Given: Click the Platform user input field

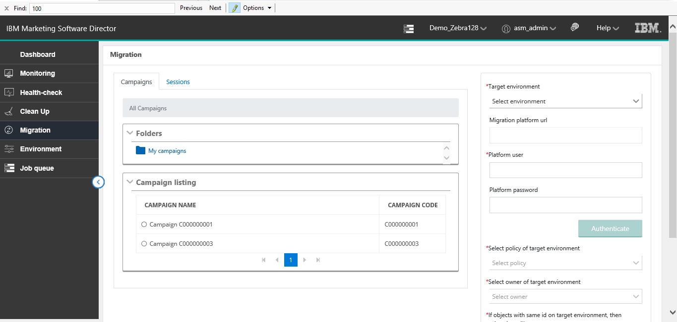Looking at the screenshot, I should click(565, 170).
